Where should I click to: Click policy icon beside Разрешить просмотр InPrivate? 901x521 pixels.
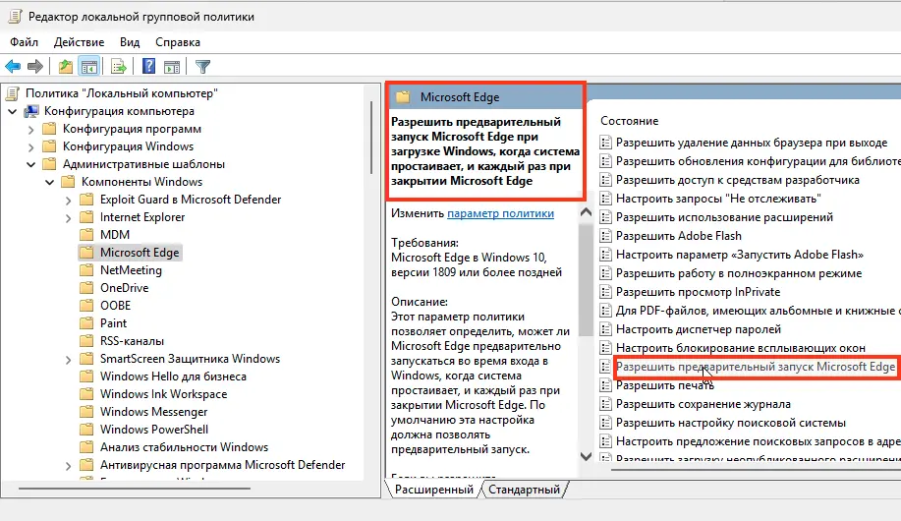pyautogui.click(x=605, y=292)
